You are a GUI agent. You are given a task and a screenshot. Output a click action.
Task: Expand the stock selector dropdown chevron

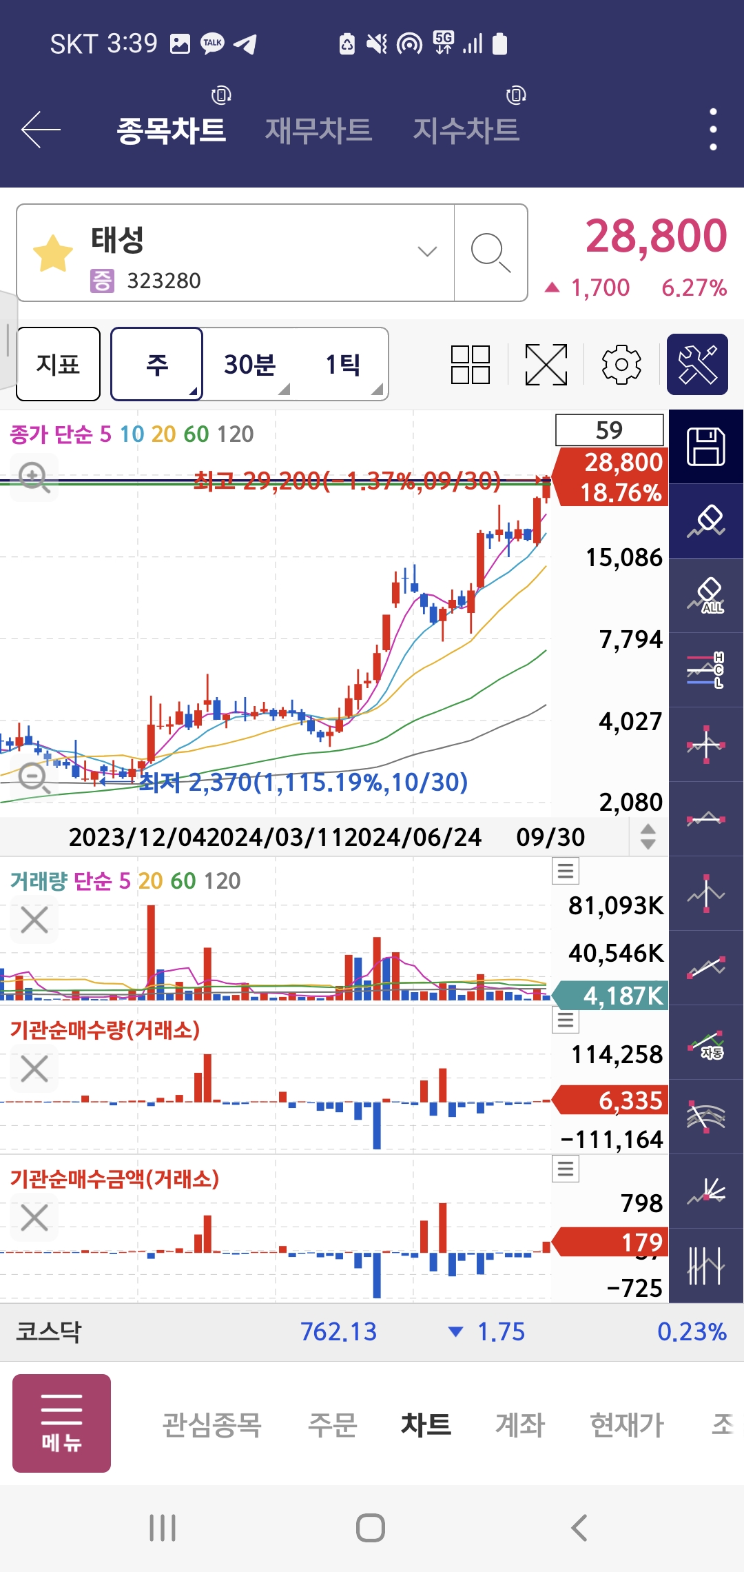tap(427, 252)
